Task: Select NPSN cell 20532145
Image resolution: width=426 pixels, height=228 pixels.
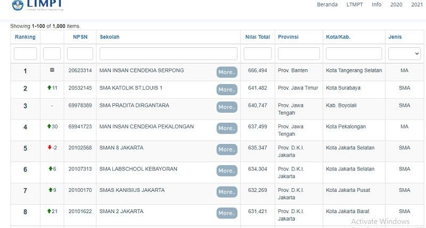Action: click(80, 88)
